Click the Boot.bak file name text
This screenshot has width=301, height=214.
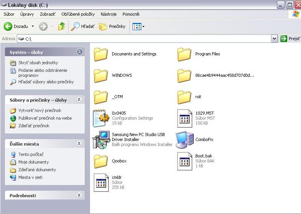[x=204, y=156]
